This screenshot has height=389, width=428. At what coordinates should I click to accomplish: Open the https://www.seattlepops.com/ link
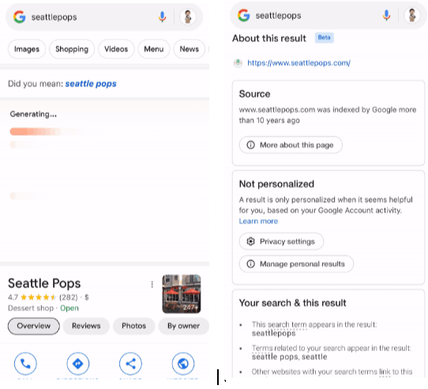pyautogui.click(x=299, y=63)
